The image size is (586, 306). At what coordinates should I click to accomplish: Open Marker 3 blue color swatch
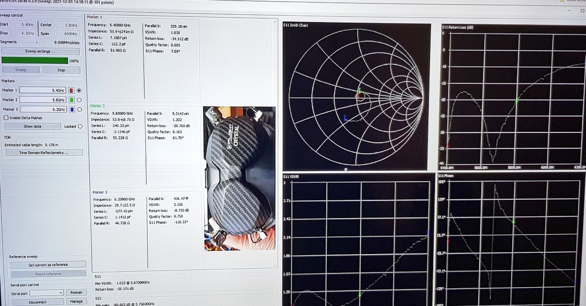point(72,109)
